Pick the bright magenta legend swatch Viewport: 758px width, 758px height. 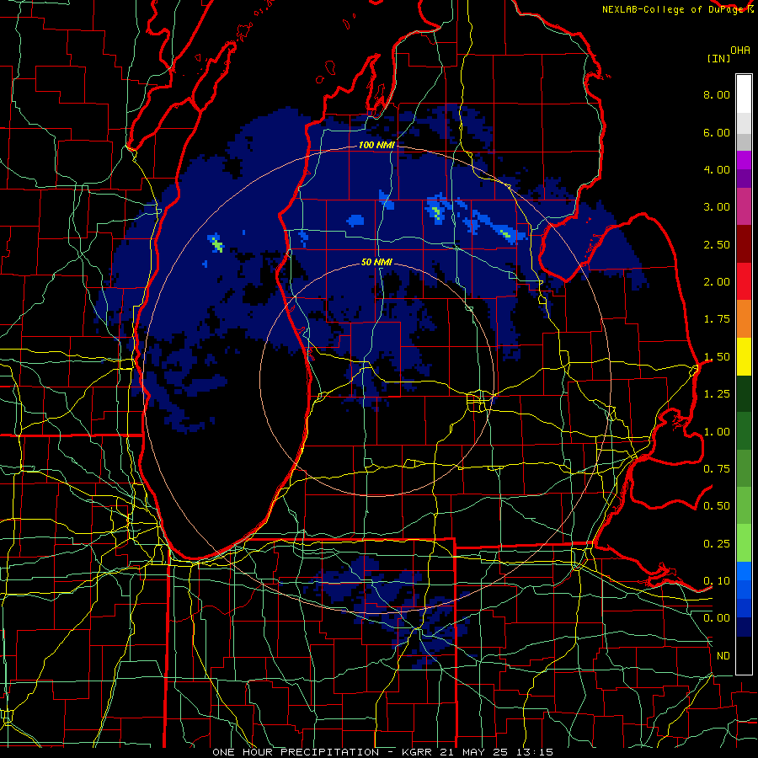tap(744, 160)
